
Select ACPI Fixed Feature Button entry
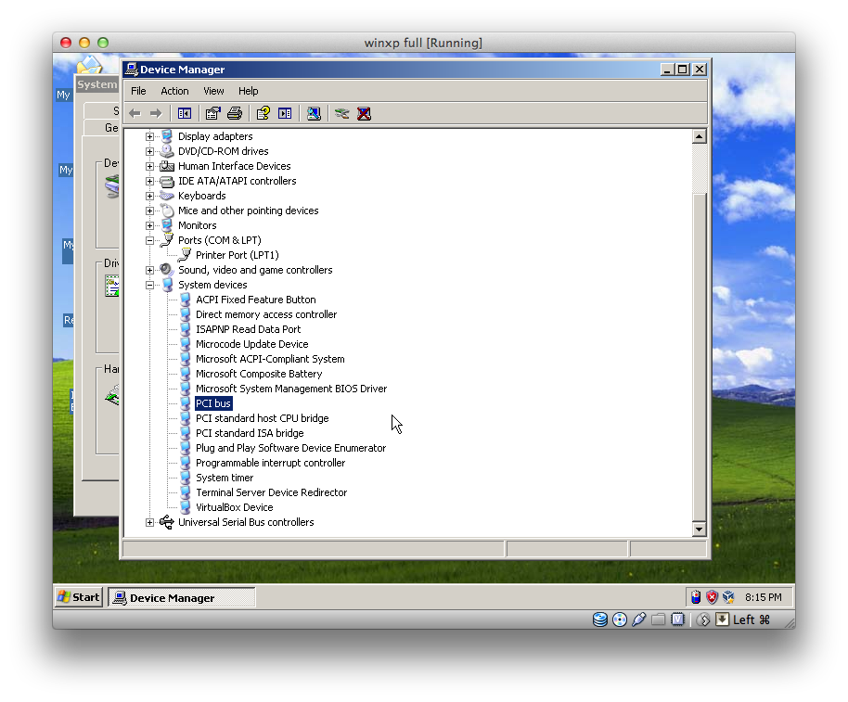256,300
